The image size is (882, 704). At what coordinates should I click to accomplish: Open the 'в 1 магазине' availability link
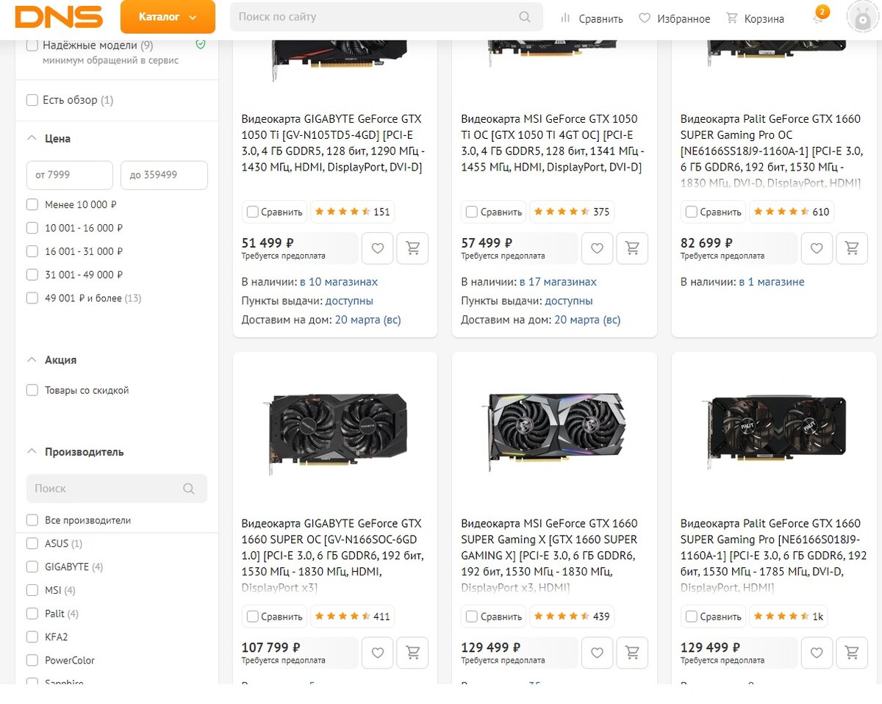point(772,282)
